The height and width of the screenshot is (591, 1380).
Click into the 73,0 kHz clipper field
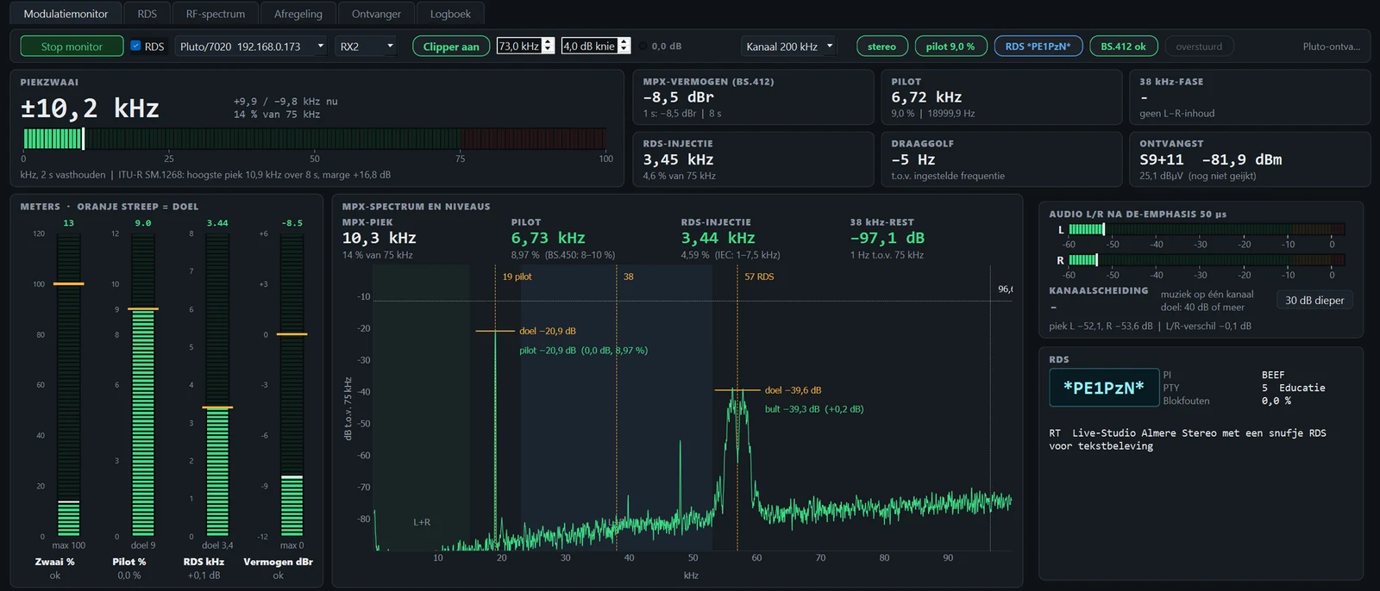(519, 46)
